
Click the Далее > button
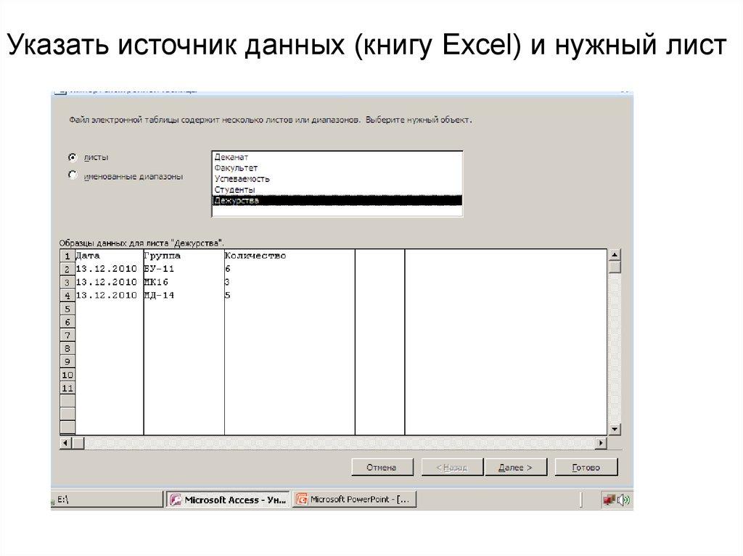(x=515, y=468)
